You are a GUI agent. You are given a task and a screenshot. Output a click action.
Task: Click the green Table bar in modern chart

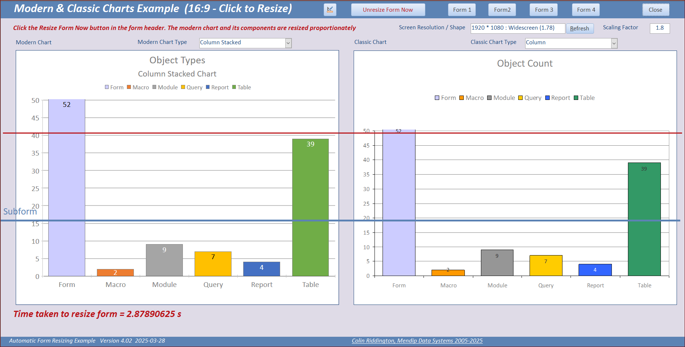(x=310, y=207)
